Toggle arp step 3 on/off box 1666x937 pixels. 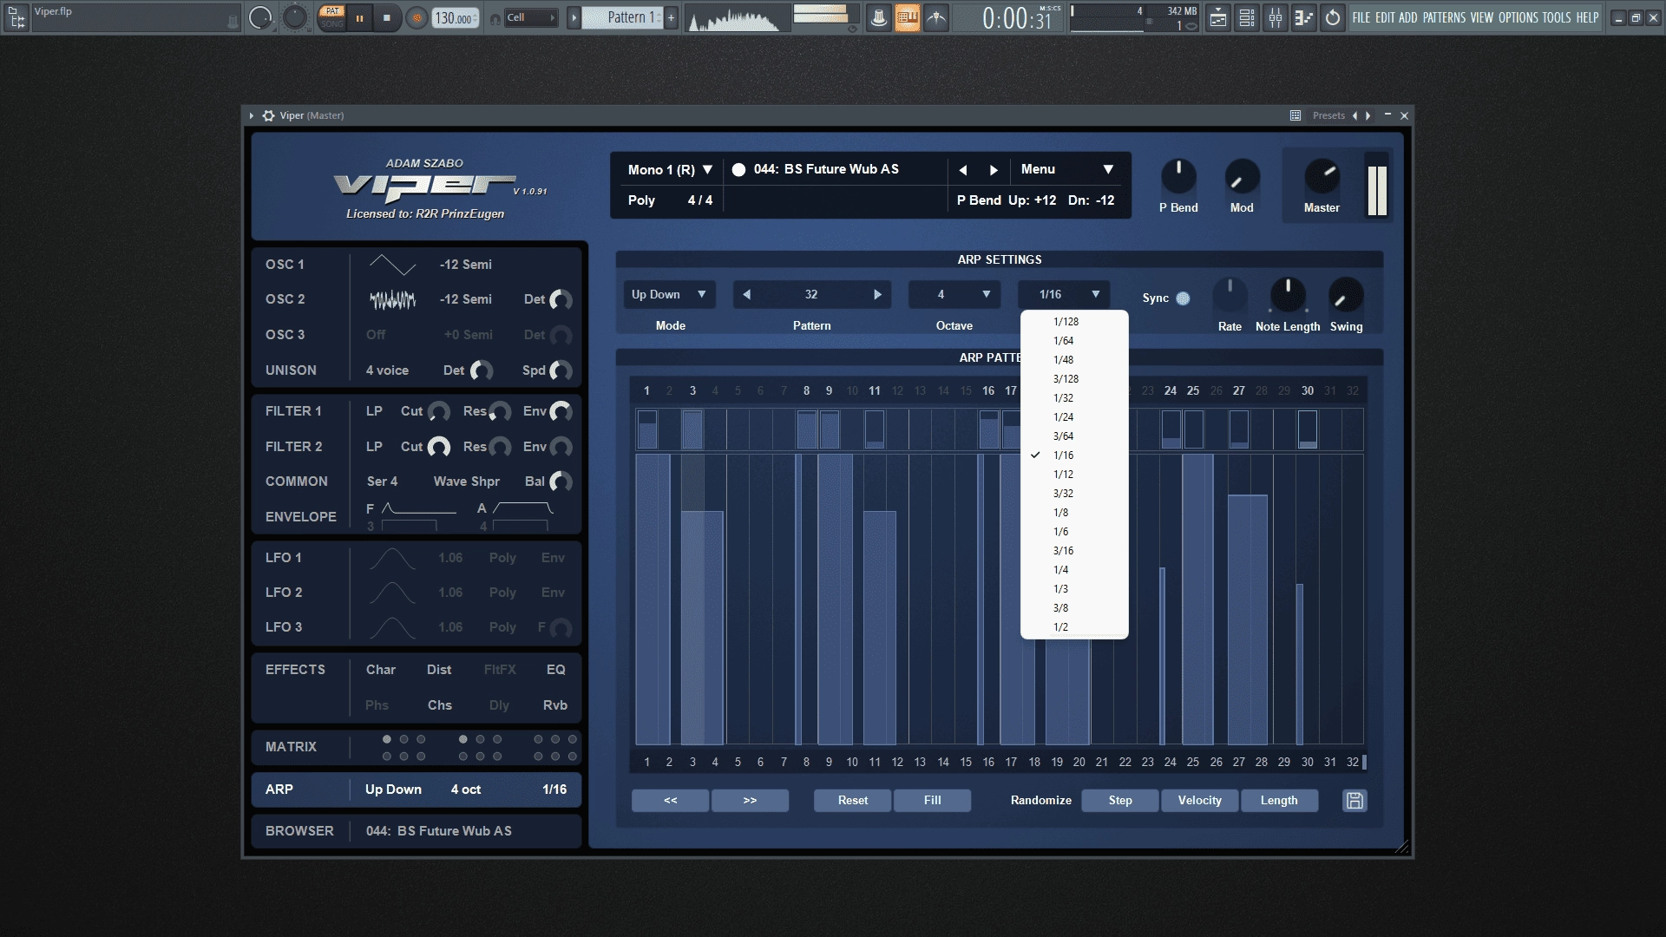coord(692,429)
